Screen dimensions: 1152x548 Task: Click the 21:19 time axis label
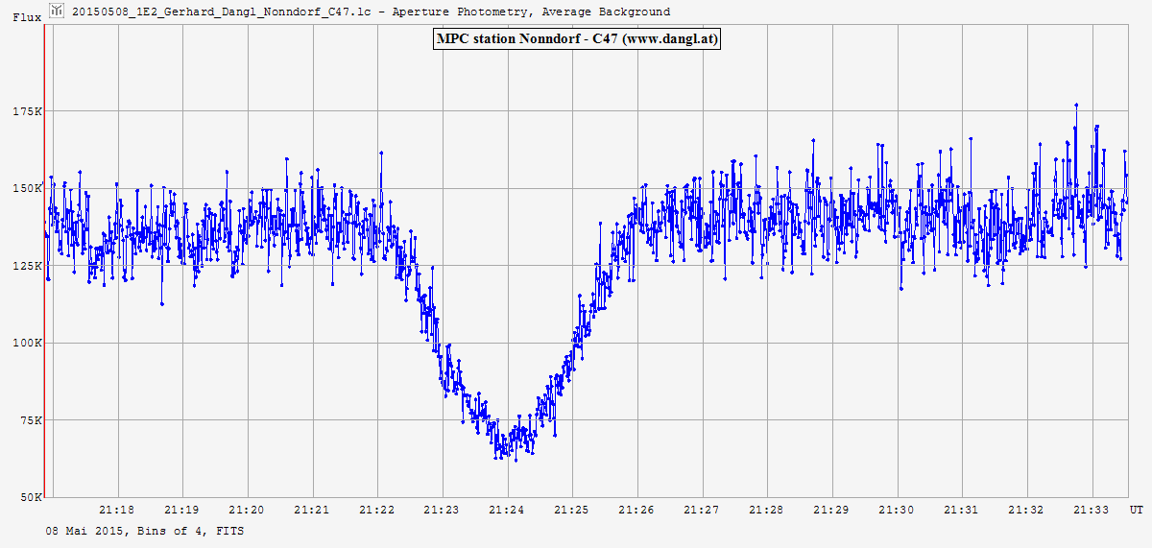tap(182, 510)
